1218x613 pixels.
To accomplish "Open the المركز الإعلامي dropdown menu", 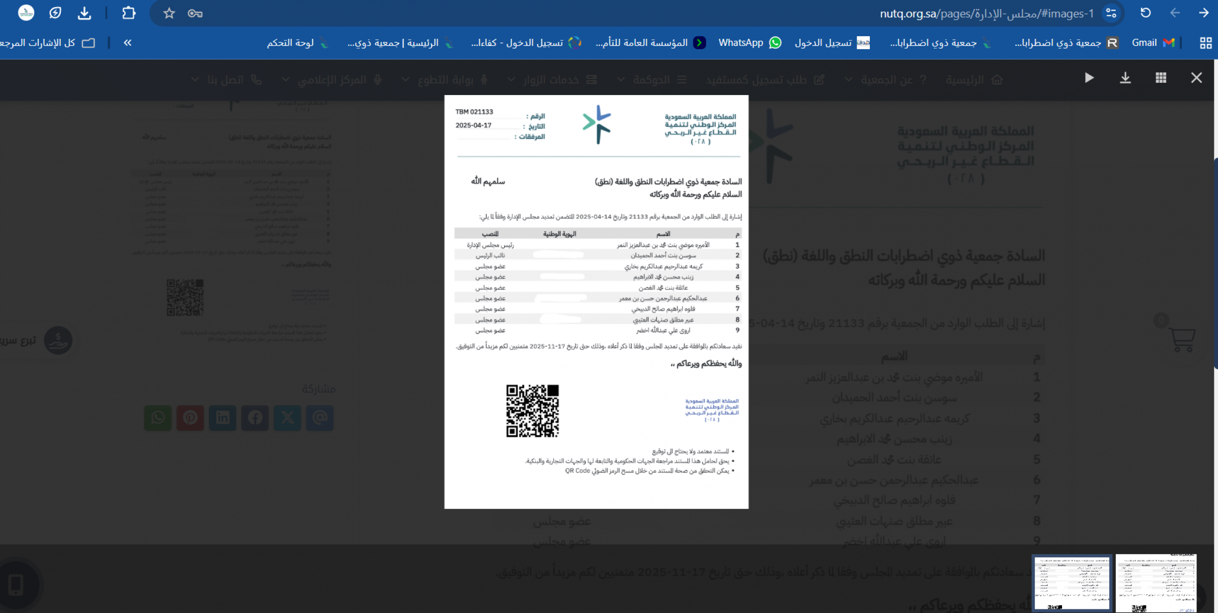I will [x=332, y=80].
